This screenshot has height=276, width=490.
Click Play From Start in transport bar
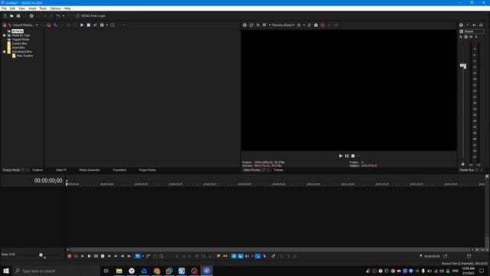(x=83, y=256)
